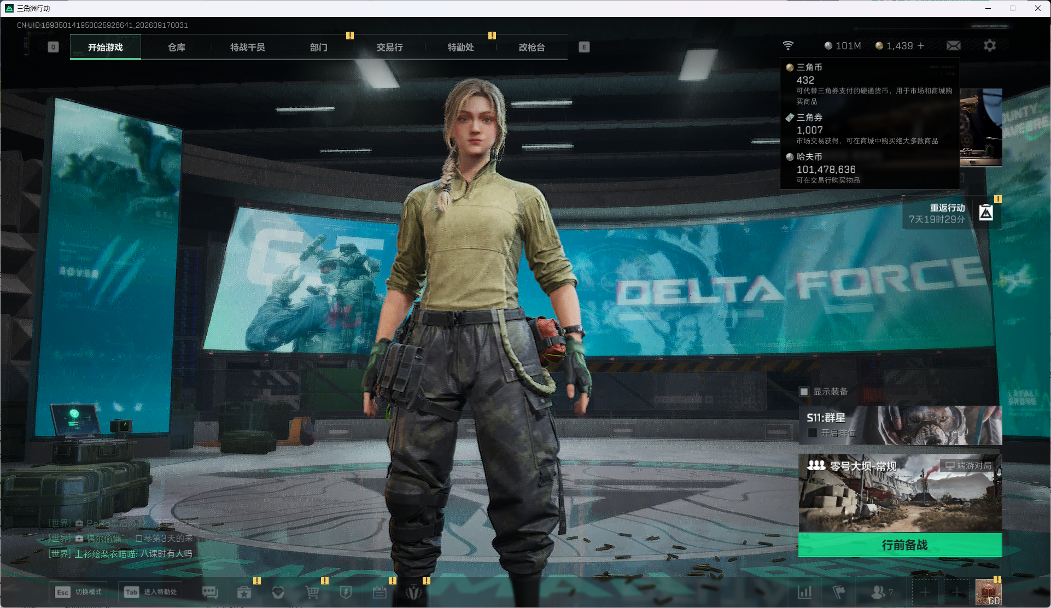Open the 改枪台 tab
This screenshot has height=608, width=1051.
pyautogui.click(x=532, y=47)
